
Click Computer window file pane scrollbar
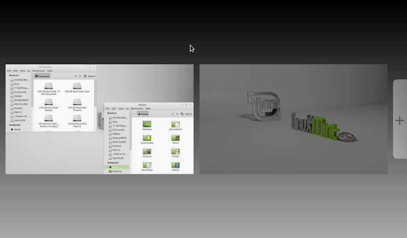click(x=95, y=93)
